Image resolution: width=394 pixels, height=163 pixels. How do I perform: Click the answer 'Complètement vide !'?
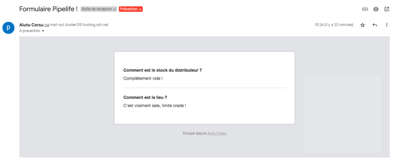(143, 78)
